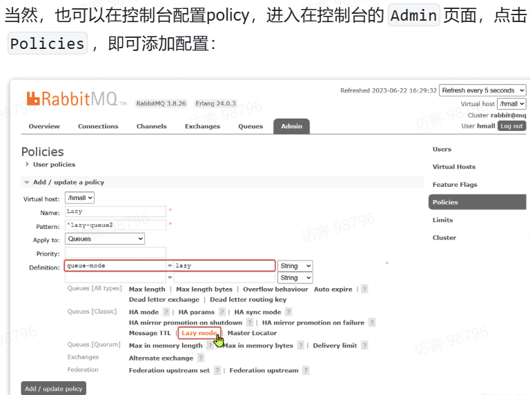Switch to the Channels tab
530x395 pixels.
[151, 126]
